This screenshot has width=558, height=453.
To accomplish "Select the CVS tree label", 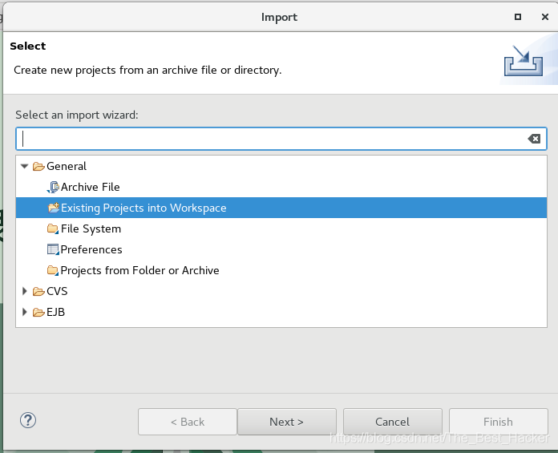I will (x=57, y=291).
